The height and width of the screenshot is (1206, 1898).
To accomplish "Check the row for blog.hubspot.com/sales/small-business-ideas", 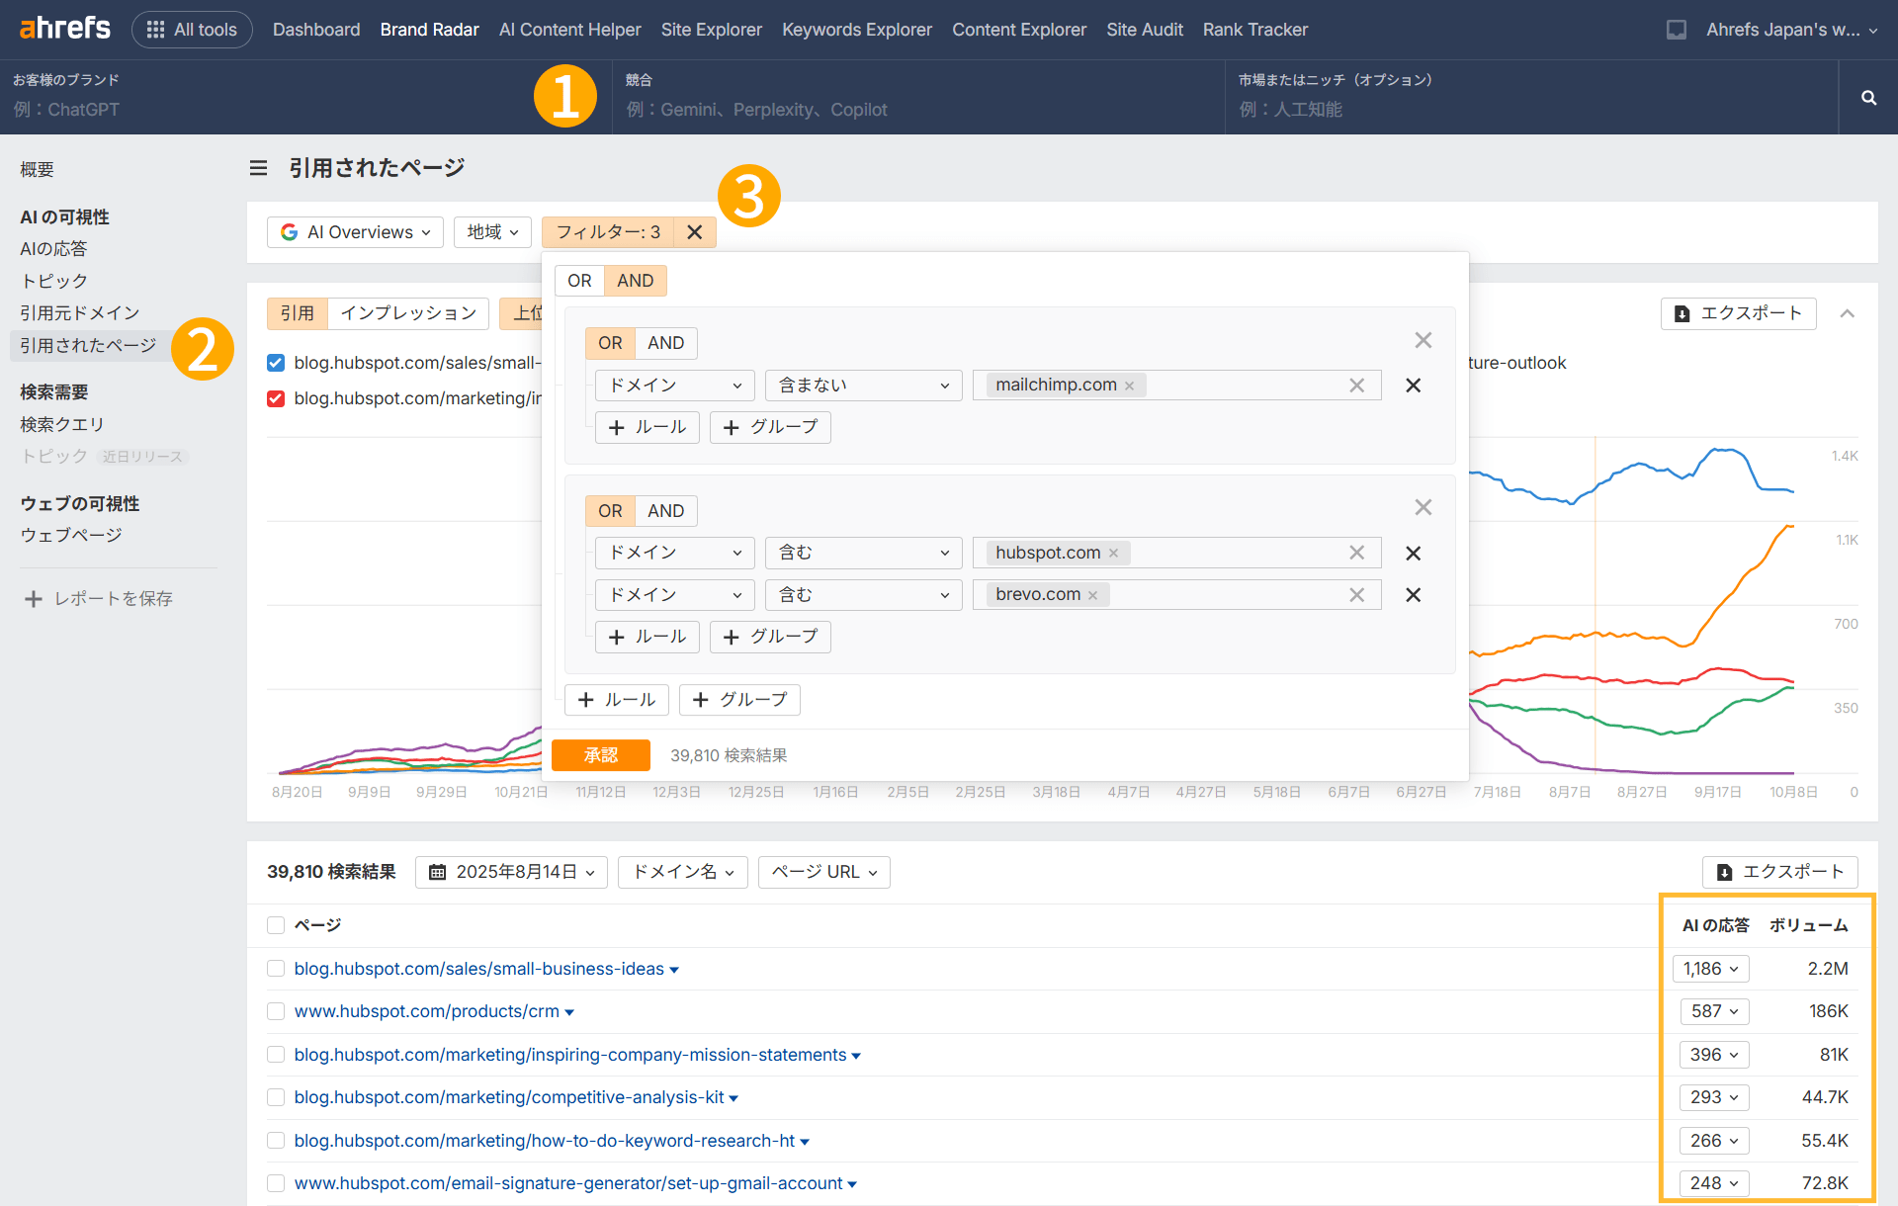I will (275, 969).
